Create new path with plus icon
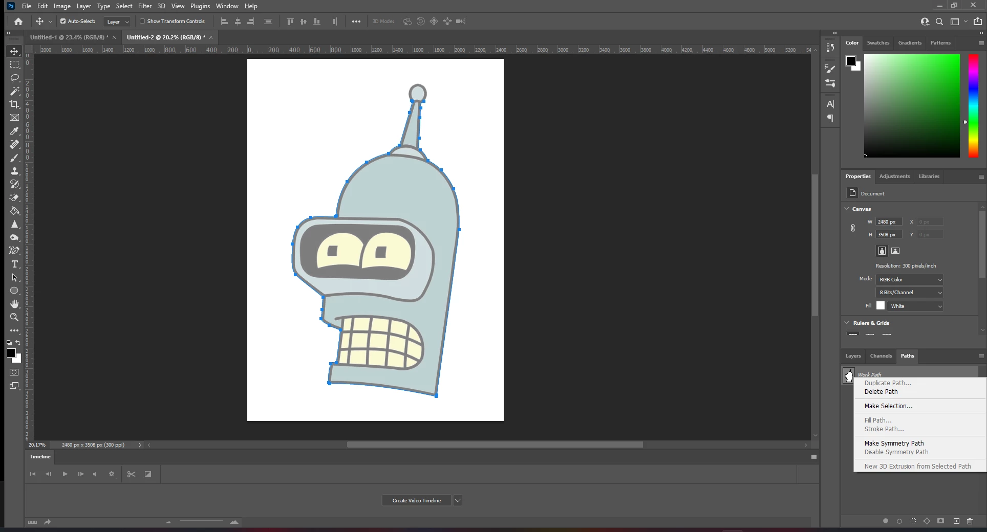Image resolution: width=987 pixels, height=532 pixels. coord(956,521)
